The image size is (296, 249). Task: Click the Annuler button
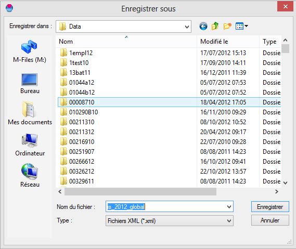click(x=270, y=220)
